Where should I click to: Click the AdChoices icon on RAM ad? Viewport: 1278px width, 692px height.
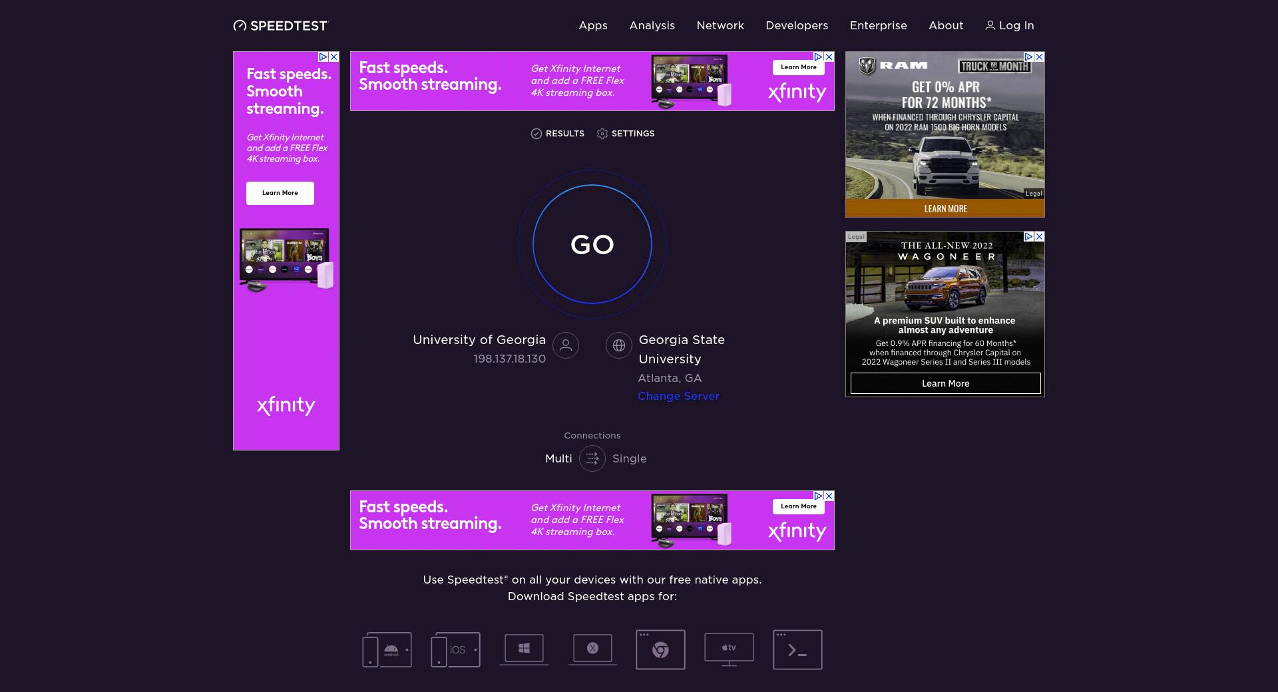coord(1029,57)
